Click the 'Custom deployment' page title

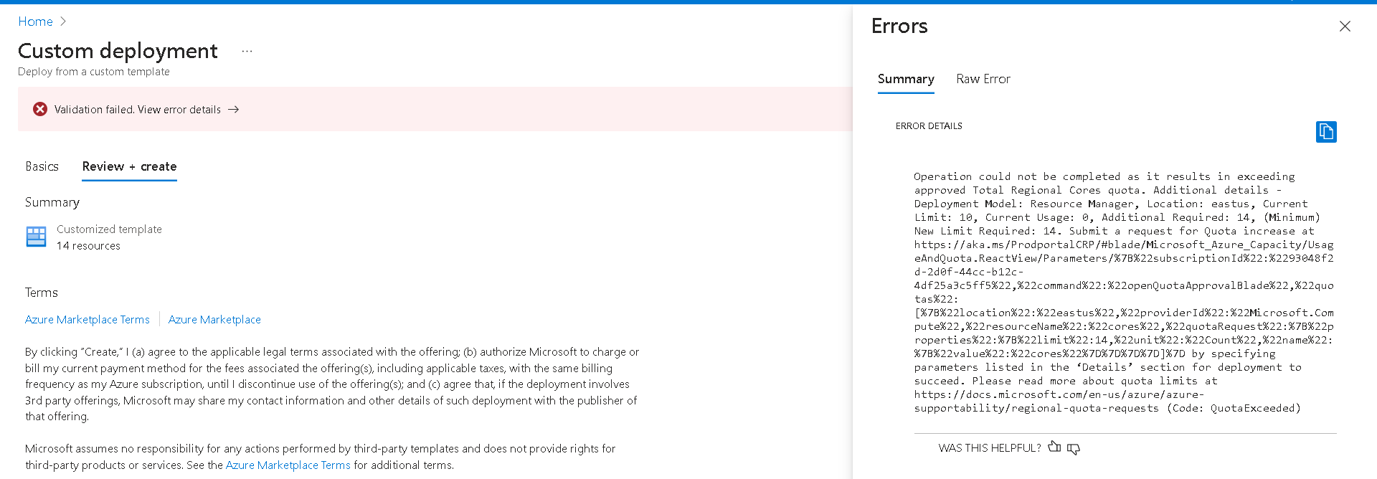(x=118, y=51)
